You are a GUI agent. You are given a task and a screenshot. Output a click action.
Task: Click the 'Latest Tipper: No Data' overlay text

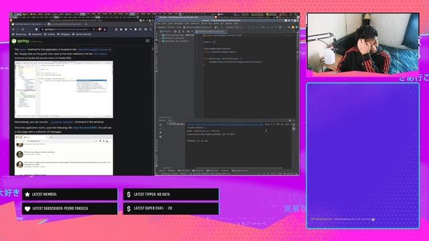(152, 194)
